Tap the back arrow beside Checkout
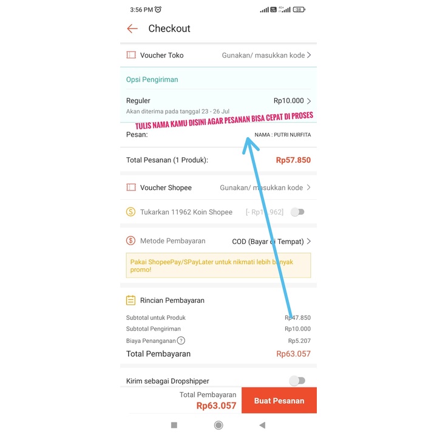 132,29
